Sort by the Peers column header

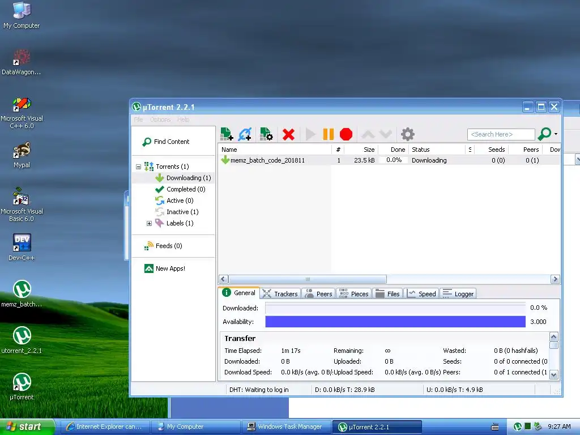click(526, 150)
